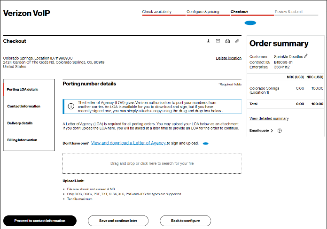The image size is (327, 229).
Task: Click the file drag and drop upload area
Action: pos(152,163)
